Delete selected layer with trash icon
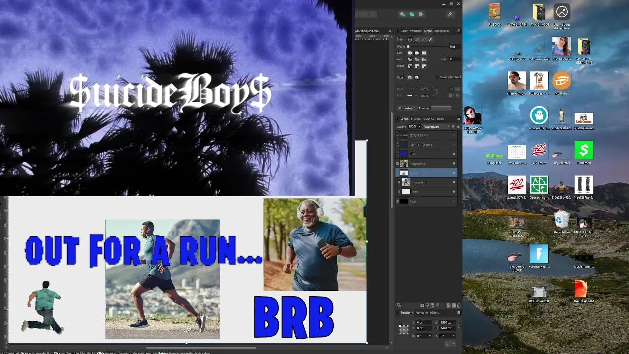 click(x=459, y=305)
